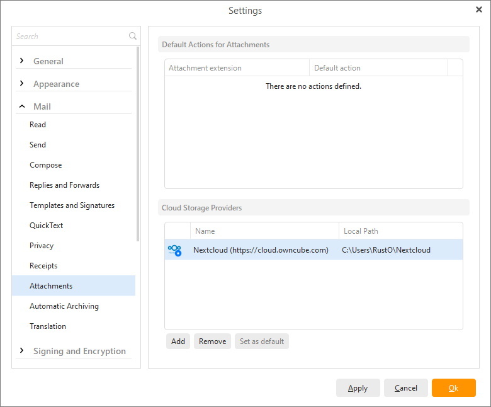Image resolution: width=491 pixels, height=407 pixels.
Task: Click the sidebar vertical scrollbar
Action: 138,145
